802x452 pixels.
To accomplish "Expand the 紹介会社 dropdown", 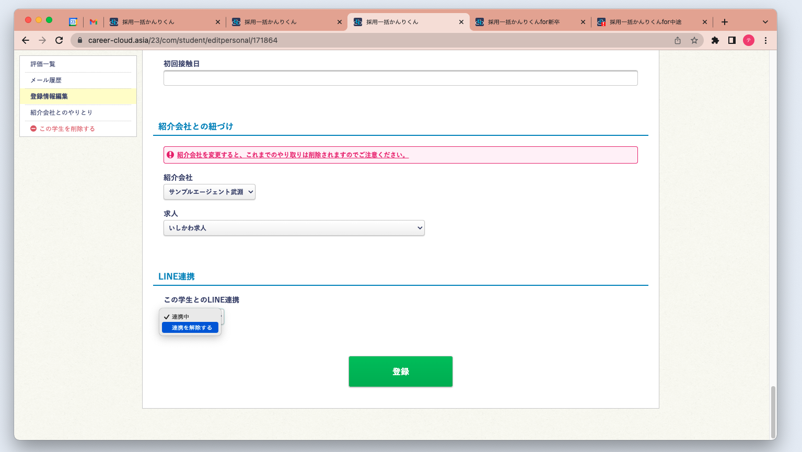I will coord(210,192).
